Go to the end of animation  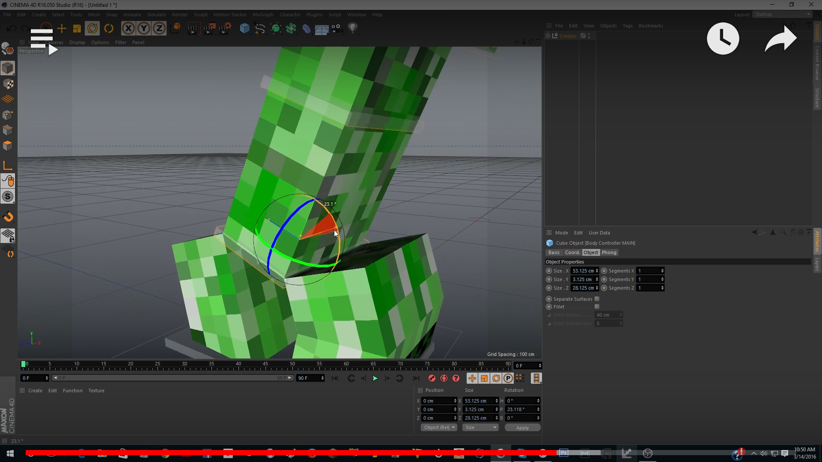point(415,378)
